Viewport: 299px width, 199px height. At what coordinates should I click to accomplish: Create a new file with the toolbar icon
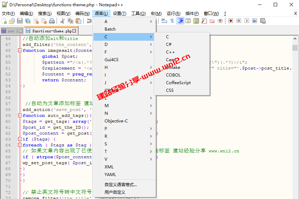[x=4, y=21]
